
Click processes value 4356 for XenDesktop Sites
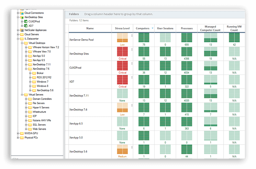[187, 59]
